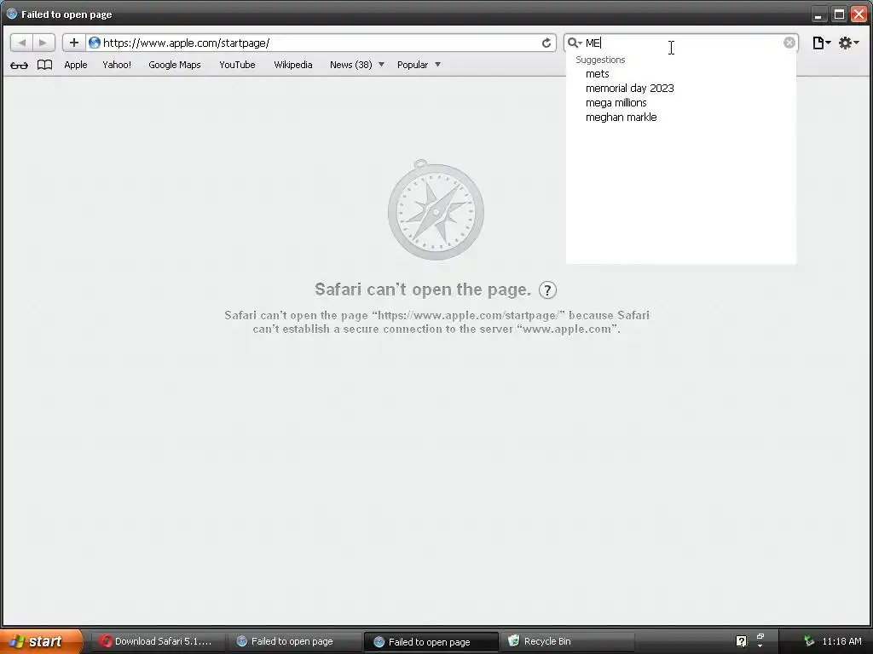This screenshot has width=873, height=654.
Task: Open the page menu icon
Action: pyautogui.click(x=821, y=43)
